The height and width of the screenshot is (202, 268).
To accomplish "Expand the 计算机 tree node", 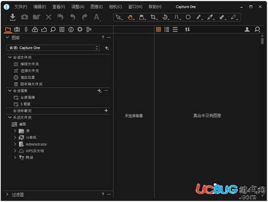I will point(15,137).
